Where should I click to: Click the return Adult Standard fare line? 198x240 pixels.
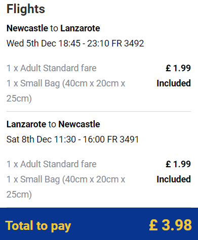51,164
